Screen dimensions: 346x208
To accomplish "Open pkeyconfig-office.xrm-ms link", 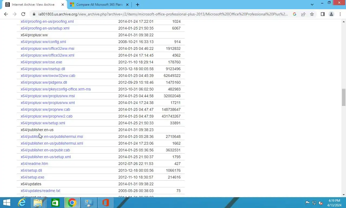I will tap(56, 89).
